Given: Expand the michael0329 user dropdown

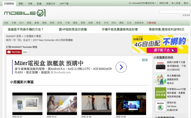Looking at the screenshot, I should (142, 3).
